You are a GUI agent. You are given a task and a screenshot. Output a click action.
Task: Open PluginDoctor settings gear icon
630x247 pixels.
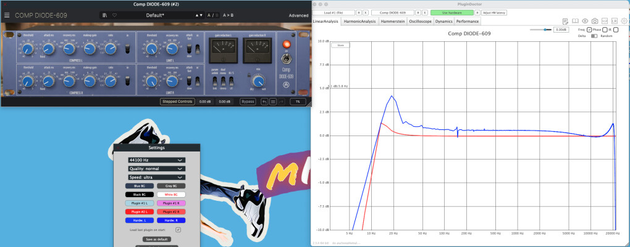624,21
